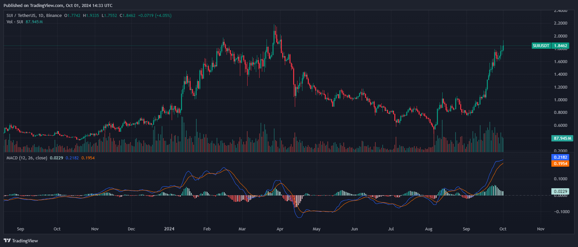The width and height of the screenshot is (578, 247).
Task: Click the orange 0.1954 signal value label
Action: click(560, 164)
